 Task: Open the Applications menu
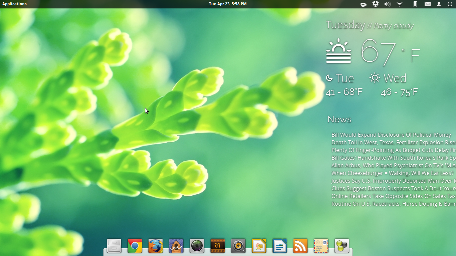pyautogui.click(x=14, y=4)
